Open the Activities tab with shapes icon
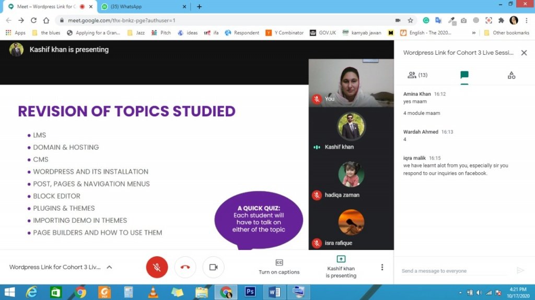 [511, 75]
